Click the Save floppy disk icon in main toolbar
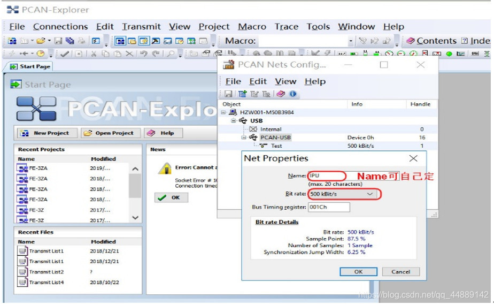The width and height of the screenshot is (494, 305). (58, 41)
